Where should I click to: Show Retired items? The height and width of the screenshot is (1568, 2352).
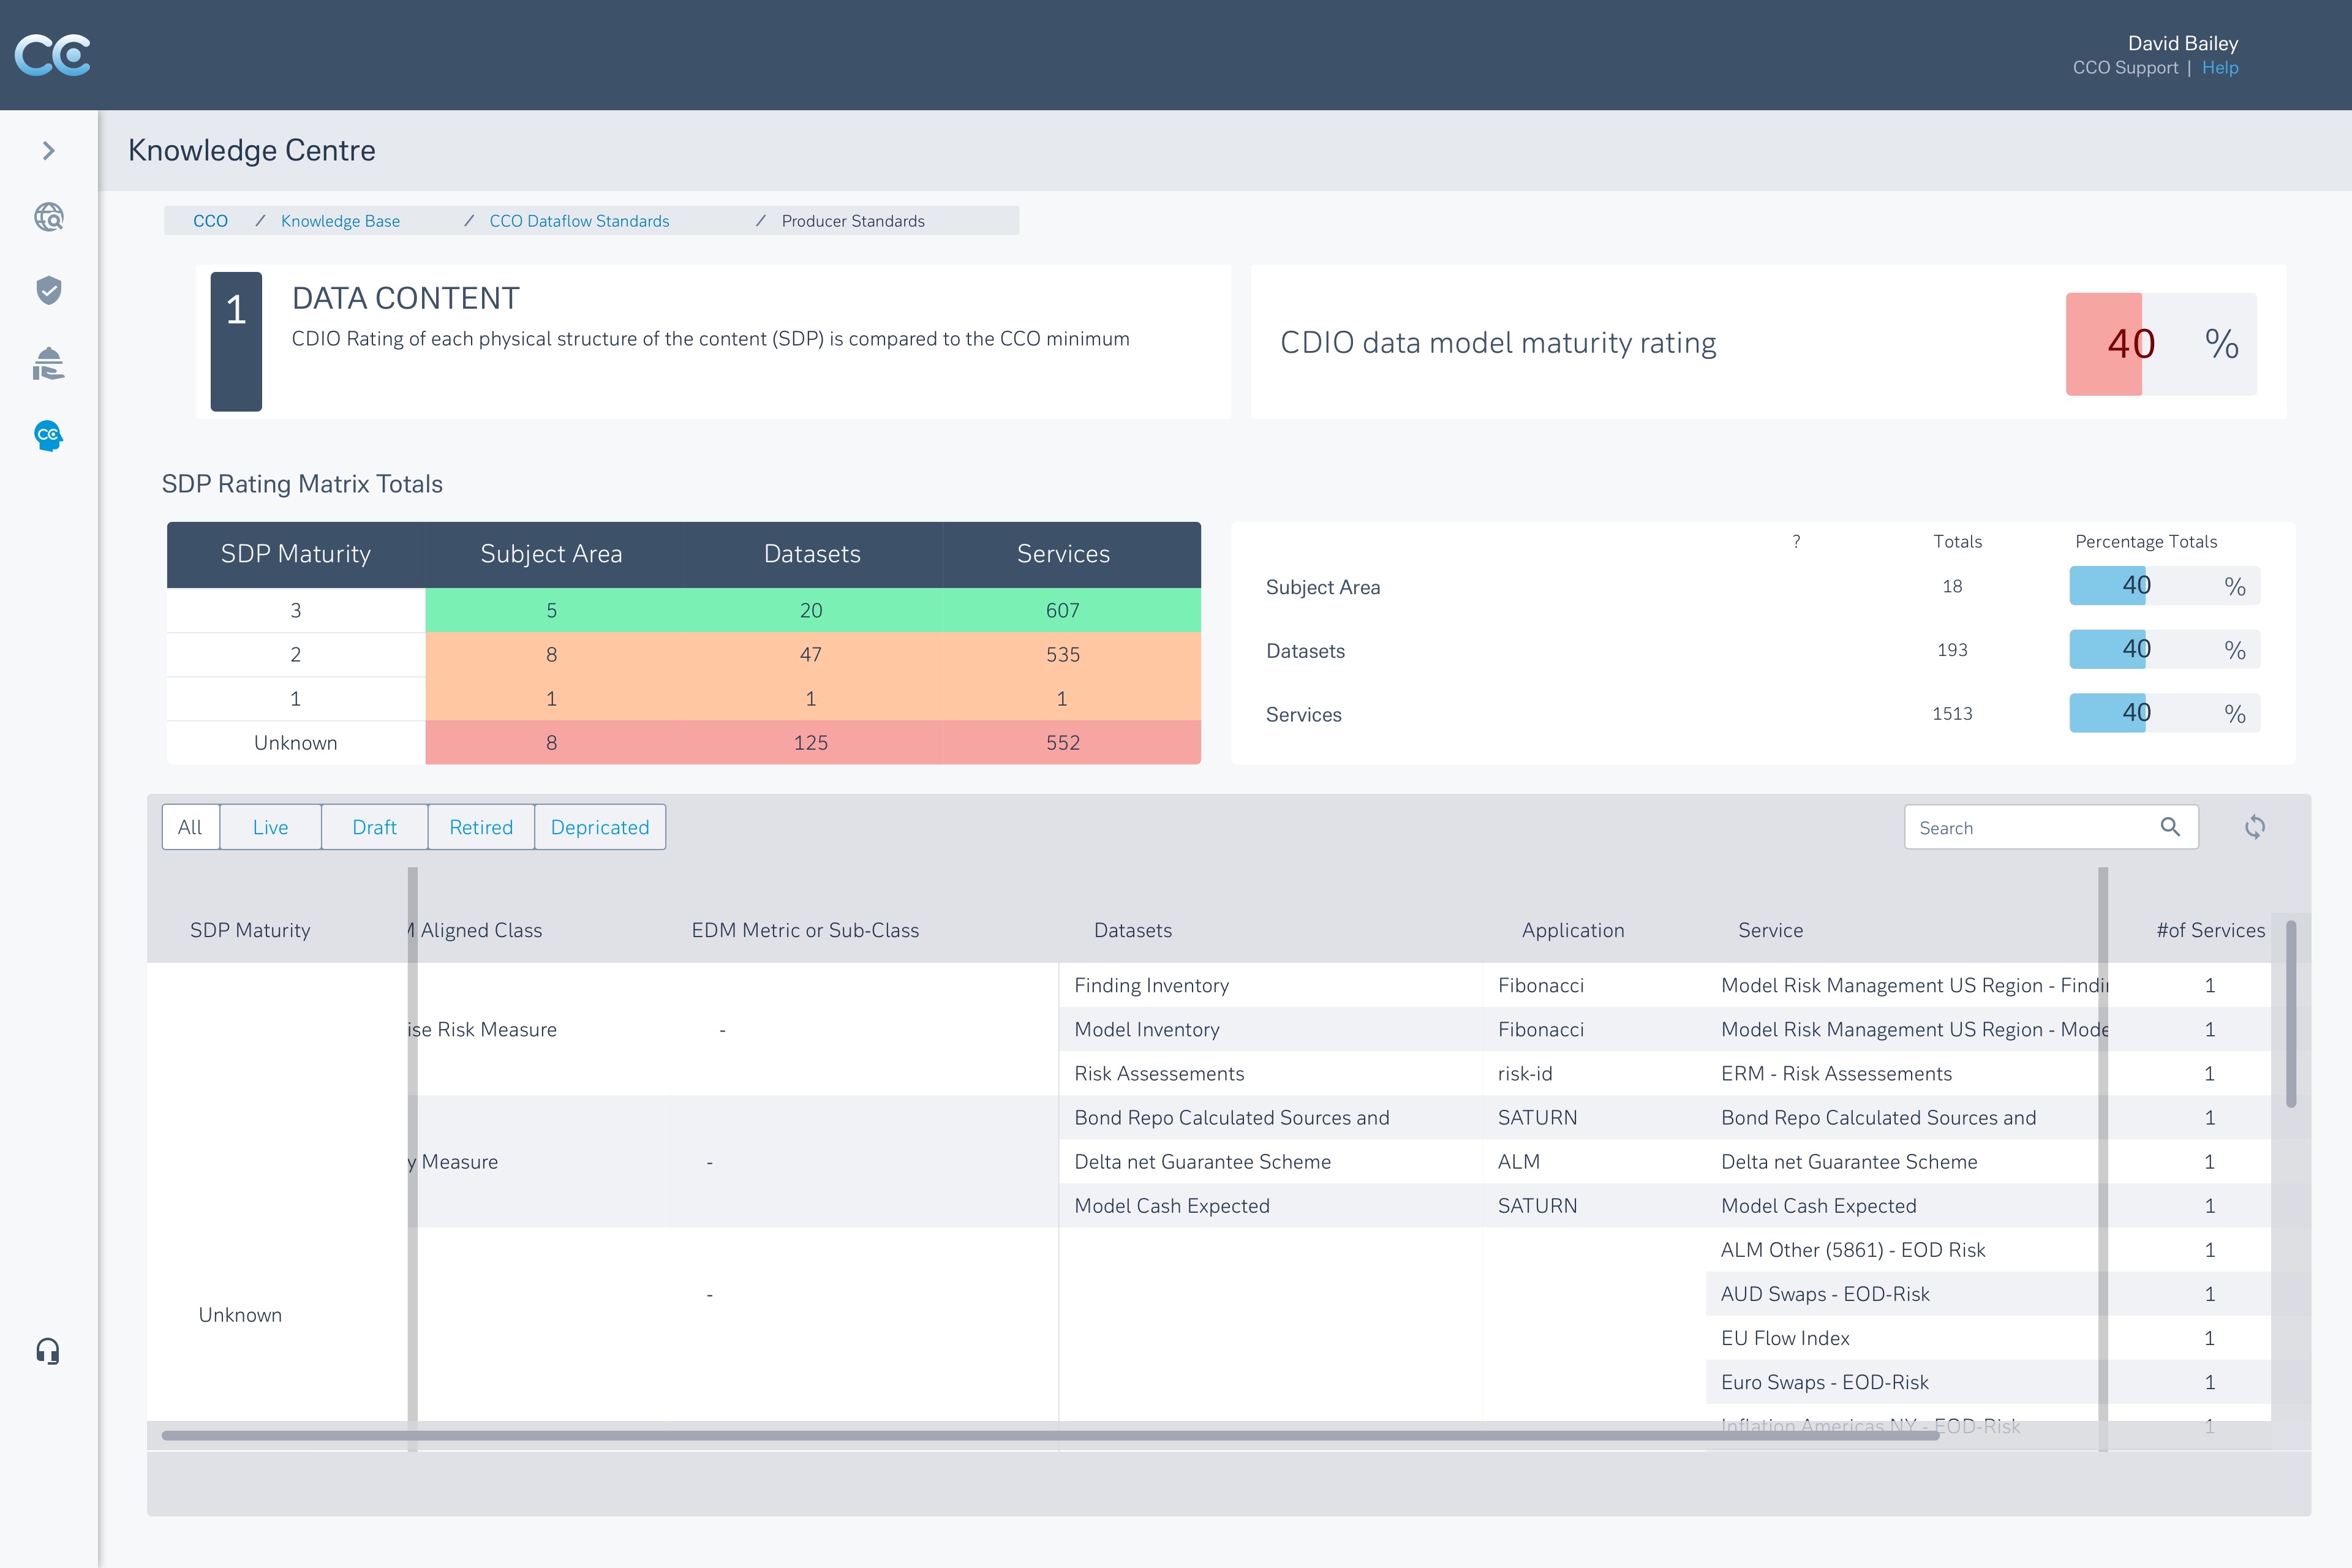[x=480, y=827]
